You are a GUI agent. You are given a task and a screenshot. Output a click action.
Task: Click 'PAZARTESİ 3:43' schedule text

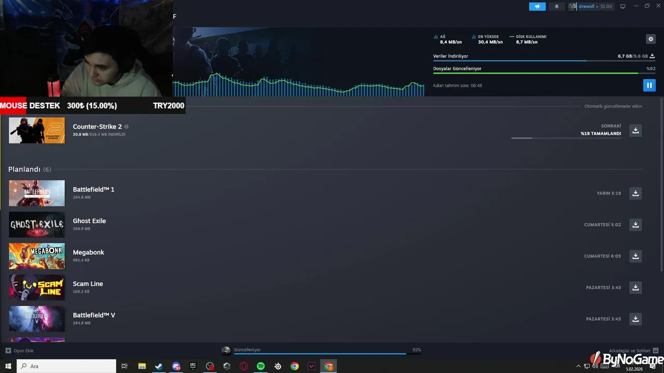[x=603, y=288]
